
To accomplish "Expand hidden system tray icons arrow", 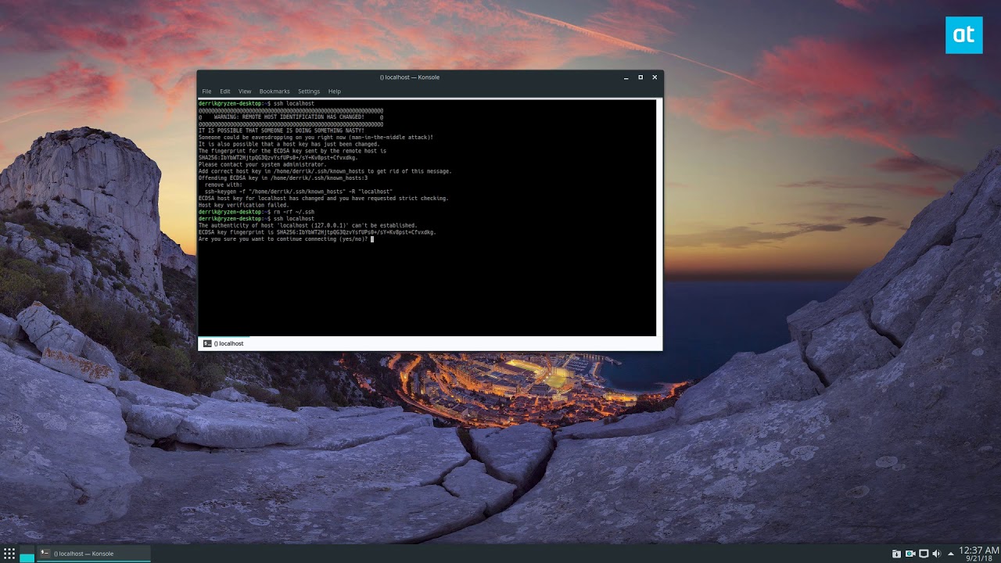I will 951,554.
